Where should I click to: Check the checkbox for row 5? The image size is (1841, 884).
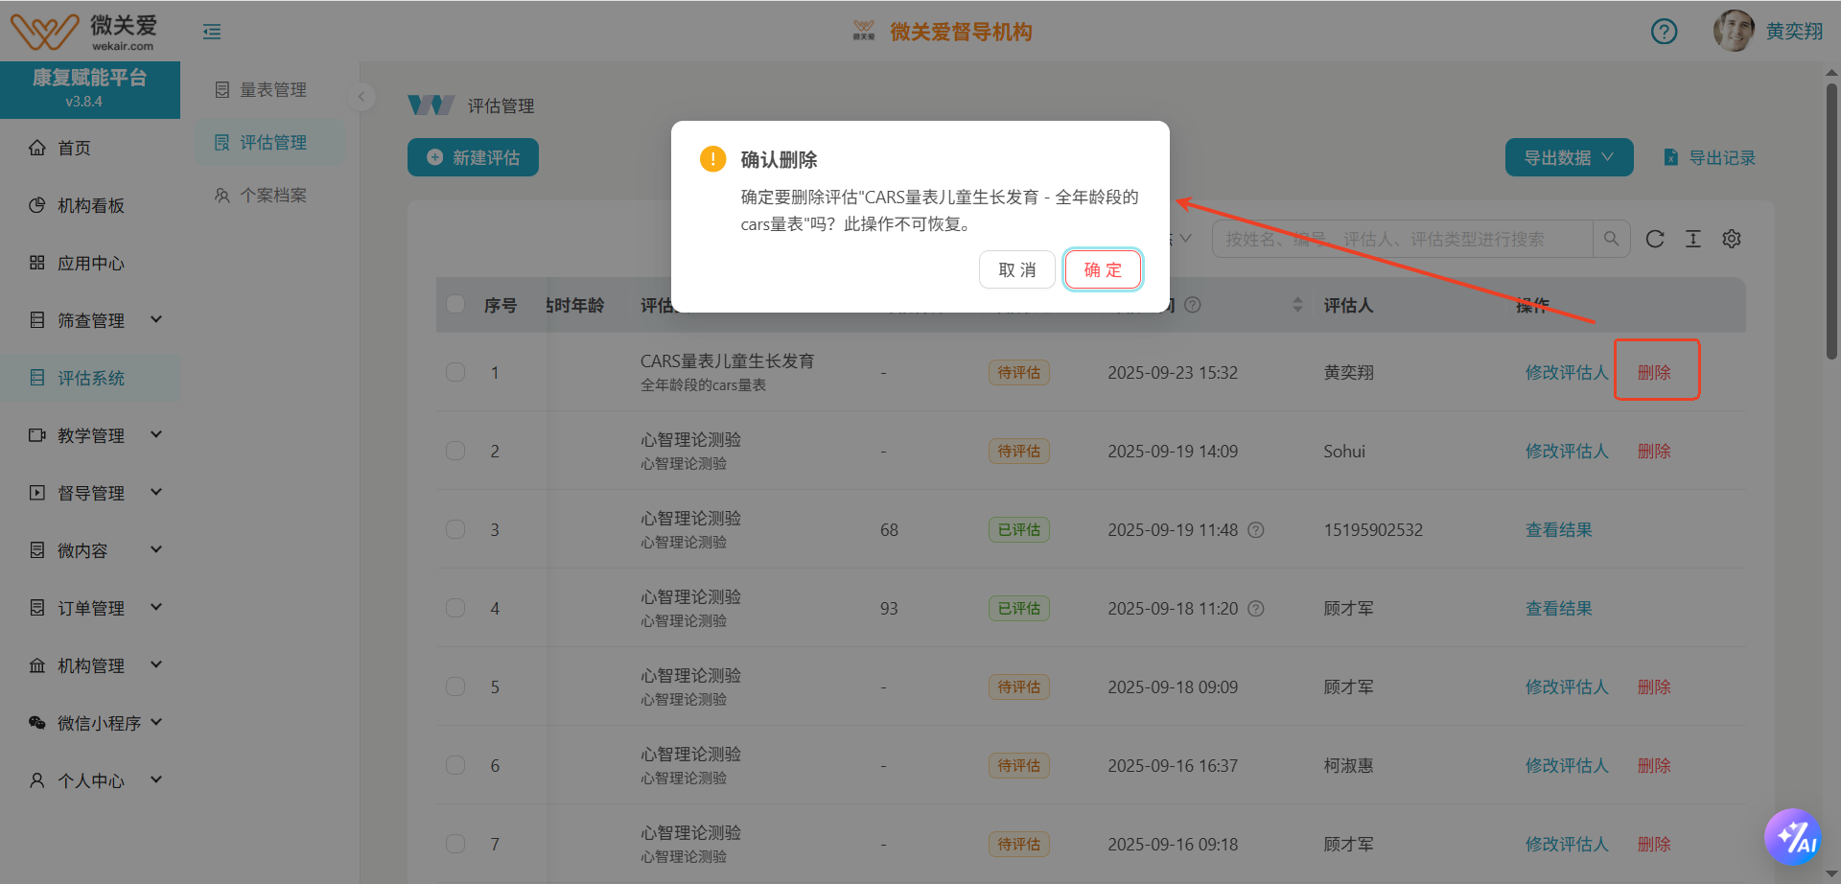(455, 686)
